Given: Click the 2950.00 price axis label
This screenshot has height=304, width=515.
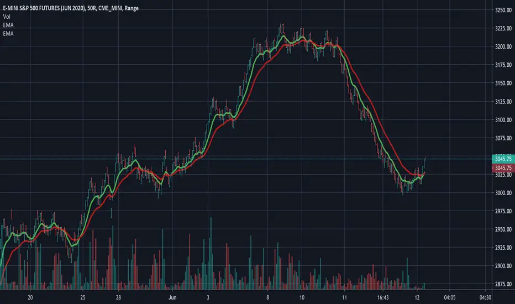Looking at the screenshot, I should pyautogui.click(x=503, y=229).
